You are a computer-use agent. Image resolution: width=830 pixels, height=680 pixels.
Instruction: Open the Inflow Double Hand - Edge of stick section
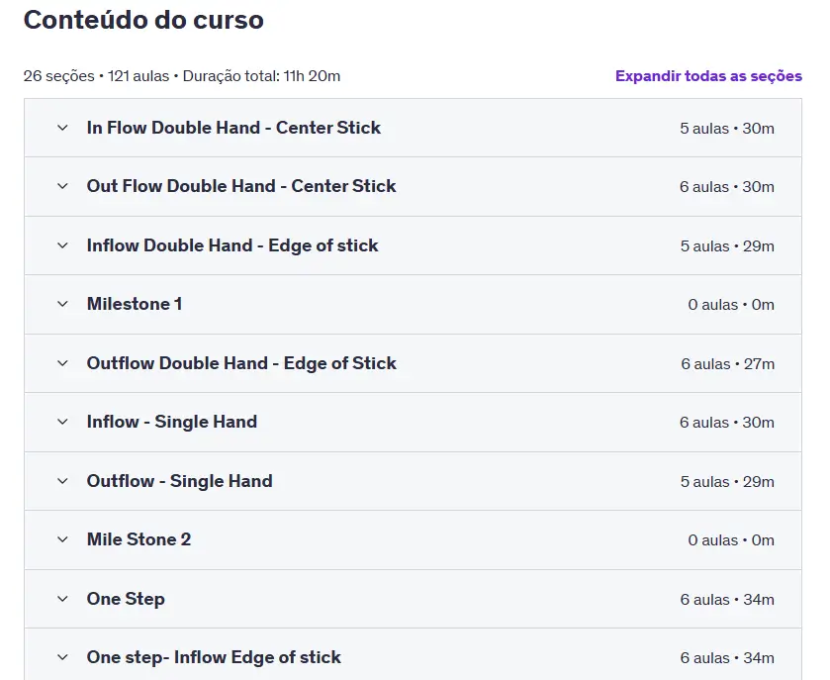point(232,245)
